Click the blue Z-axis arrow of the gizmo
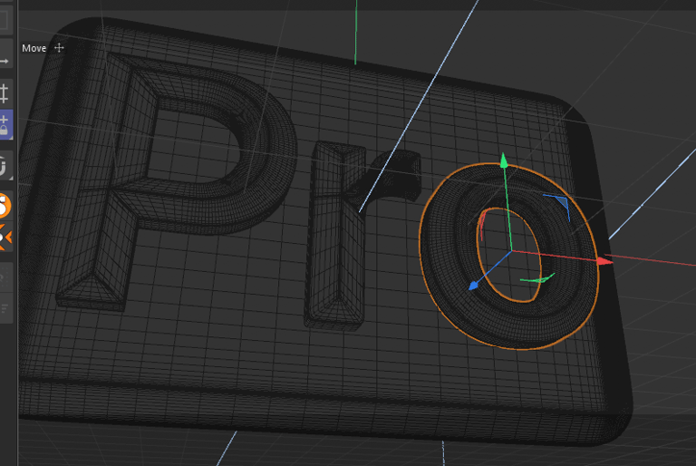The image size is (696, 466). [x=474, y=286]
